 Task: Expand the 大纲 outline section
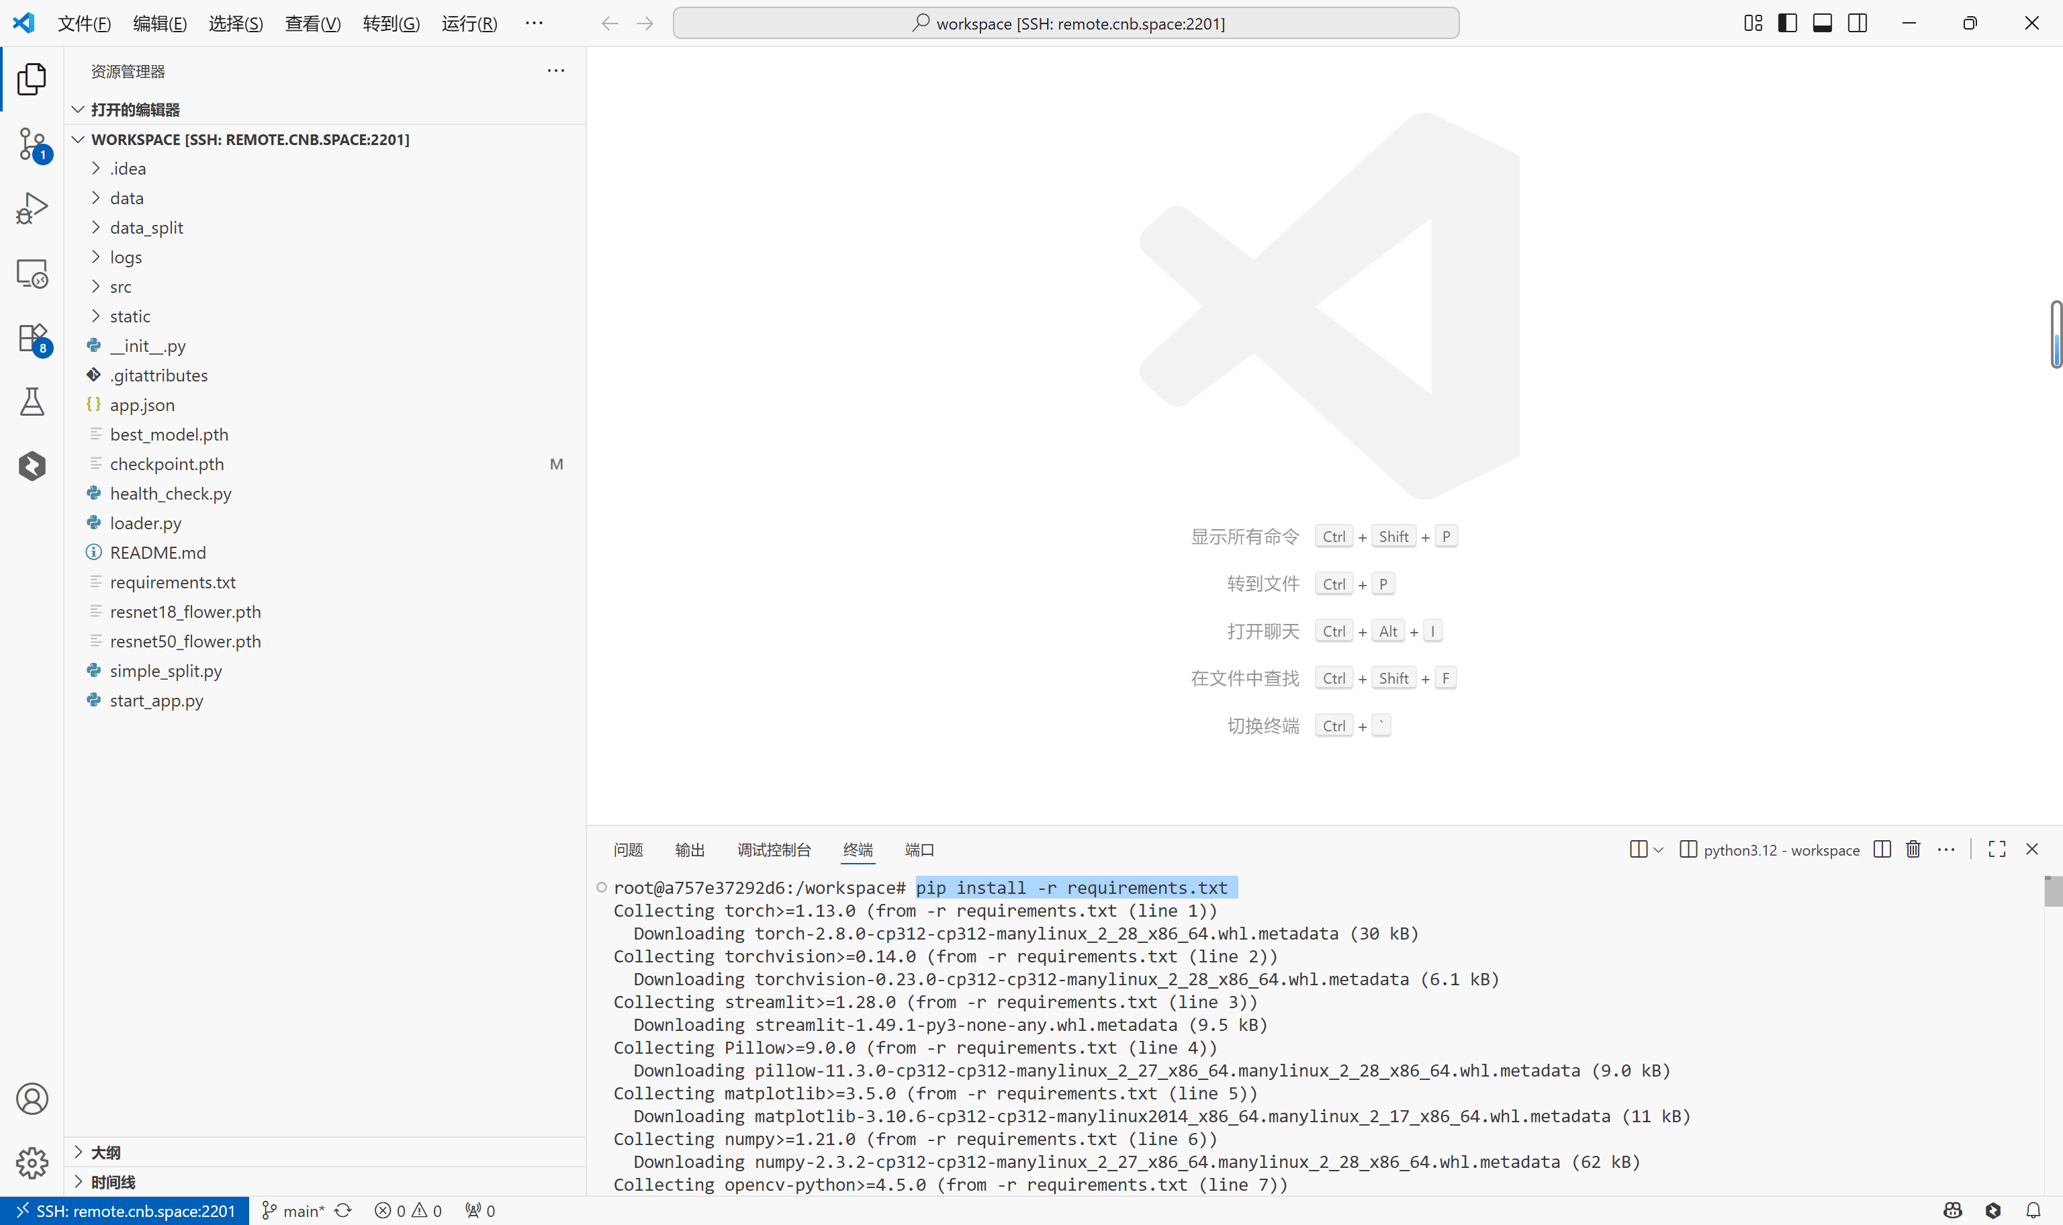pos(105,1152)
